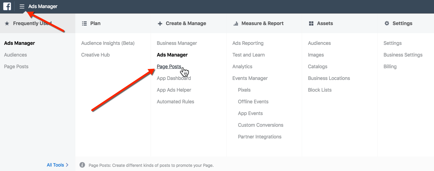Select Pixels under Events Manager
Image resolution: width=434 pixels, height=171 pixels.
(244, 90)
